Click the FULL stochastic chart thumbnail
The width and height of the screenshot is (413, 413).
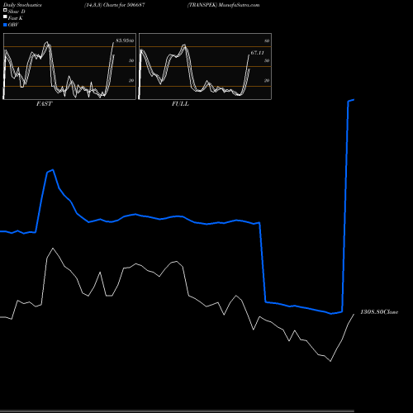click(205, 66)
